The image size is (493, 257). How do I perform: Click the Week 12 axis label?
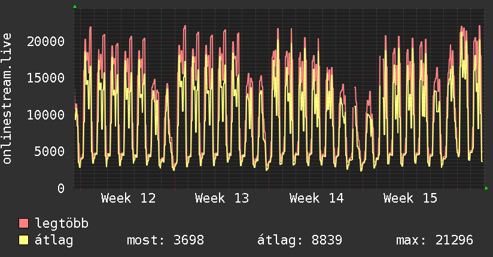coord(128,198)
